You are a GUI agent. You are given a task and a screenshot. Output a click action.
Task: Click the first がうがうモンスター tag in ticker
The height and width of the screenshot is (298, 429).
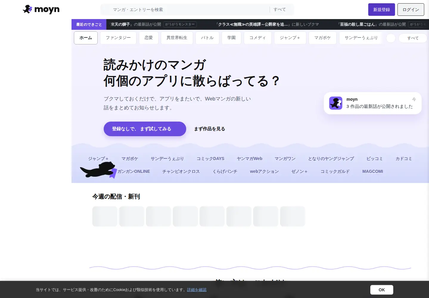click(x=180, y=24)
